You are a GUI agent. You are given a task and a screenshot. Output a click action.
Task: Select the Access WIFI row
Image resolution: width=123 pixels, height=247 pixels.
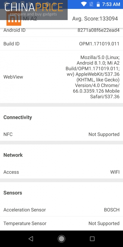pos(61,172)
